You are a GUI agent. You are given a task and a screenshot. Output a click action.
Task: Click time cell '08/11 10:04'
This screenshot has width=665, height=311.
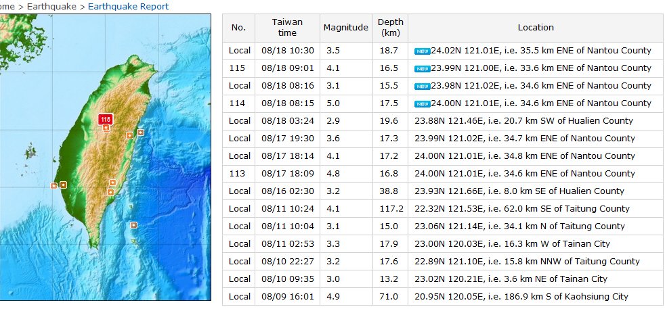pyautogui.click(x=288, y=226)
